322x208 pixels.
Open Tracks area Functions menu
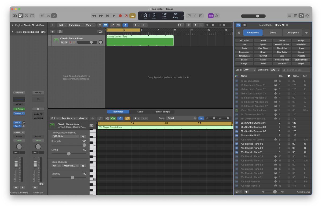[76, 25]
